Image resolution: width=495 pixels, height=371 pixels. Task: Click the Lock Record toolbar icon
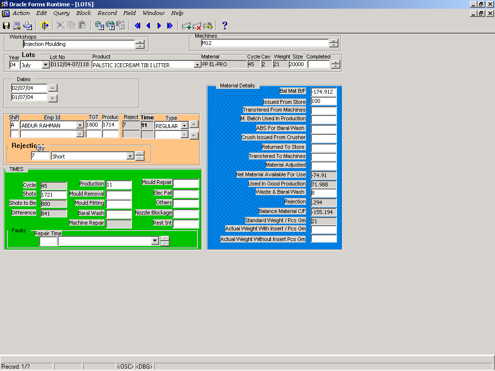(208, 26)
